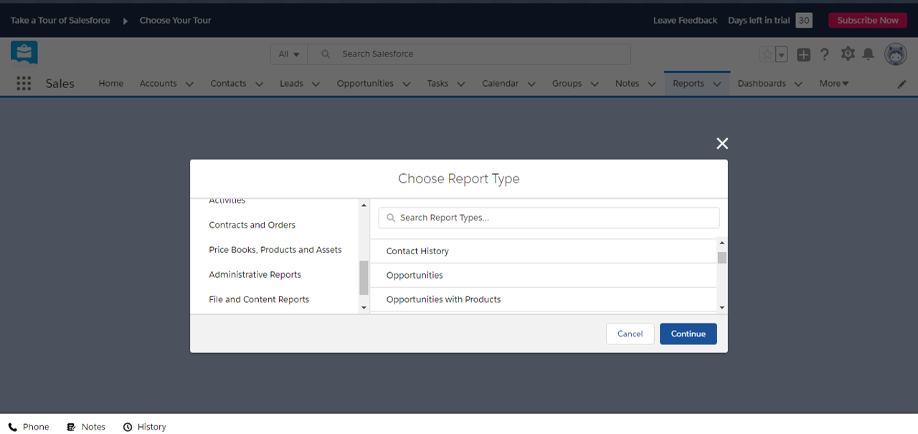Switch to the Accounts tab
This screenshot has width=918, height=434.
(158, 83)
